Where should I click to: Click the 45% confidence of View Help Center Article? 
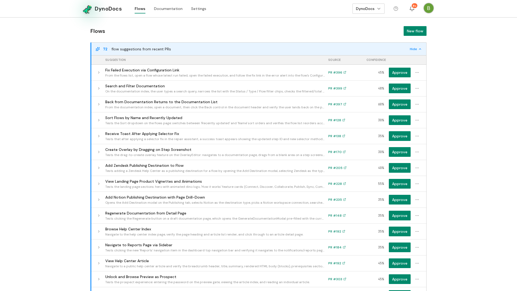pos(381,263)
